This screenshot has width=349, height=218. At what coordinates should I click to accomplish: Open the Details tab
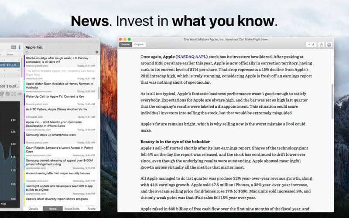33,209
